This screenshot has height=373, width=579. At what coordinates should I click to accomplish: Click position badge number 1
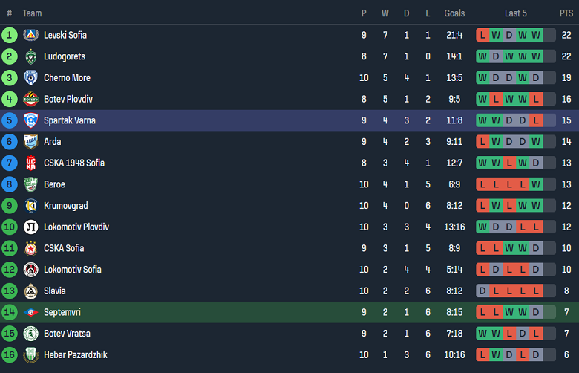(10, 35)
